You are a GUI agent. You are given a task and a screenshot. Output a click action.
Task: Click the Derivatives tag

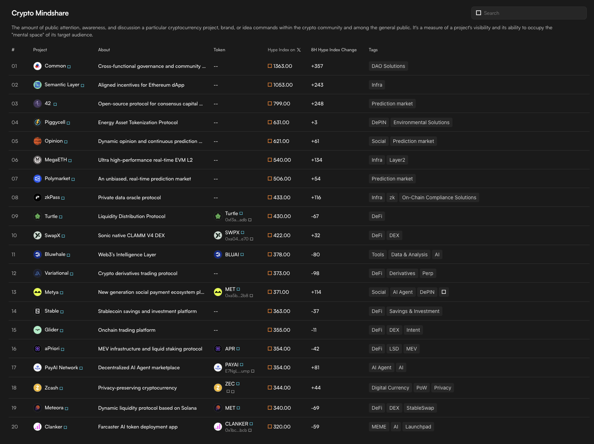[x=402, y=273]
